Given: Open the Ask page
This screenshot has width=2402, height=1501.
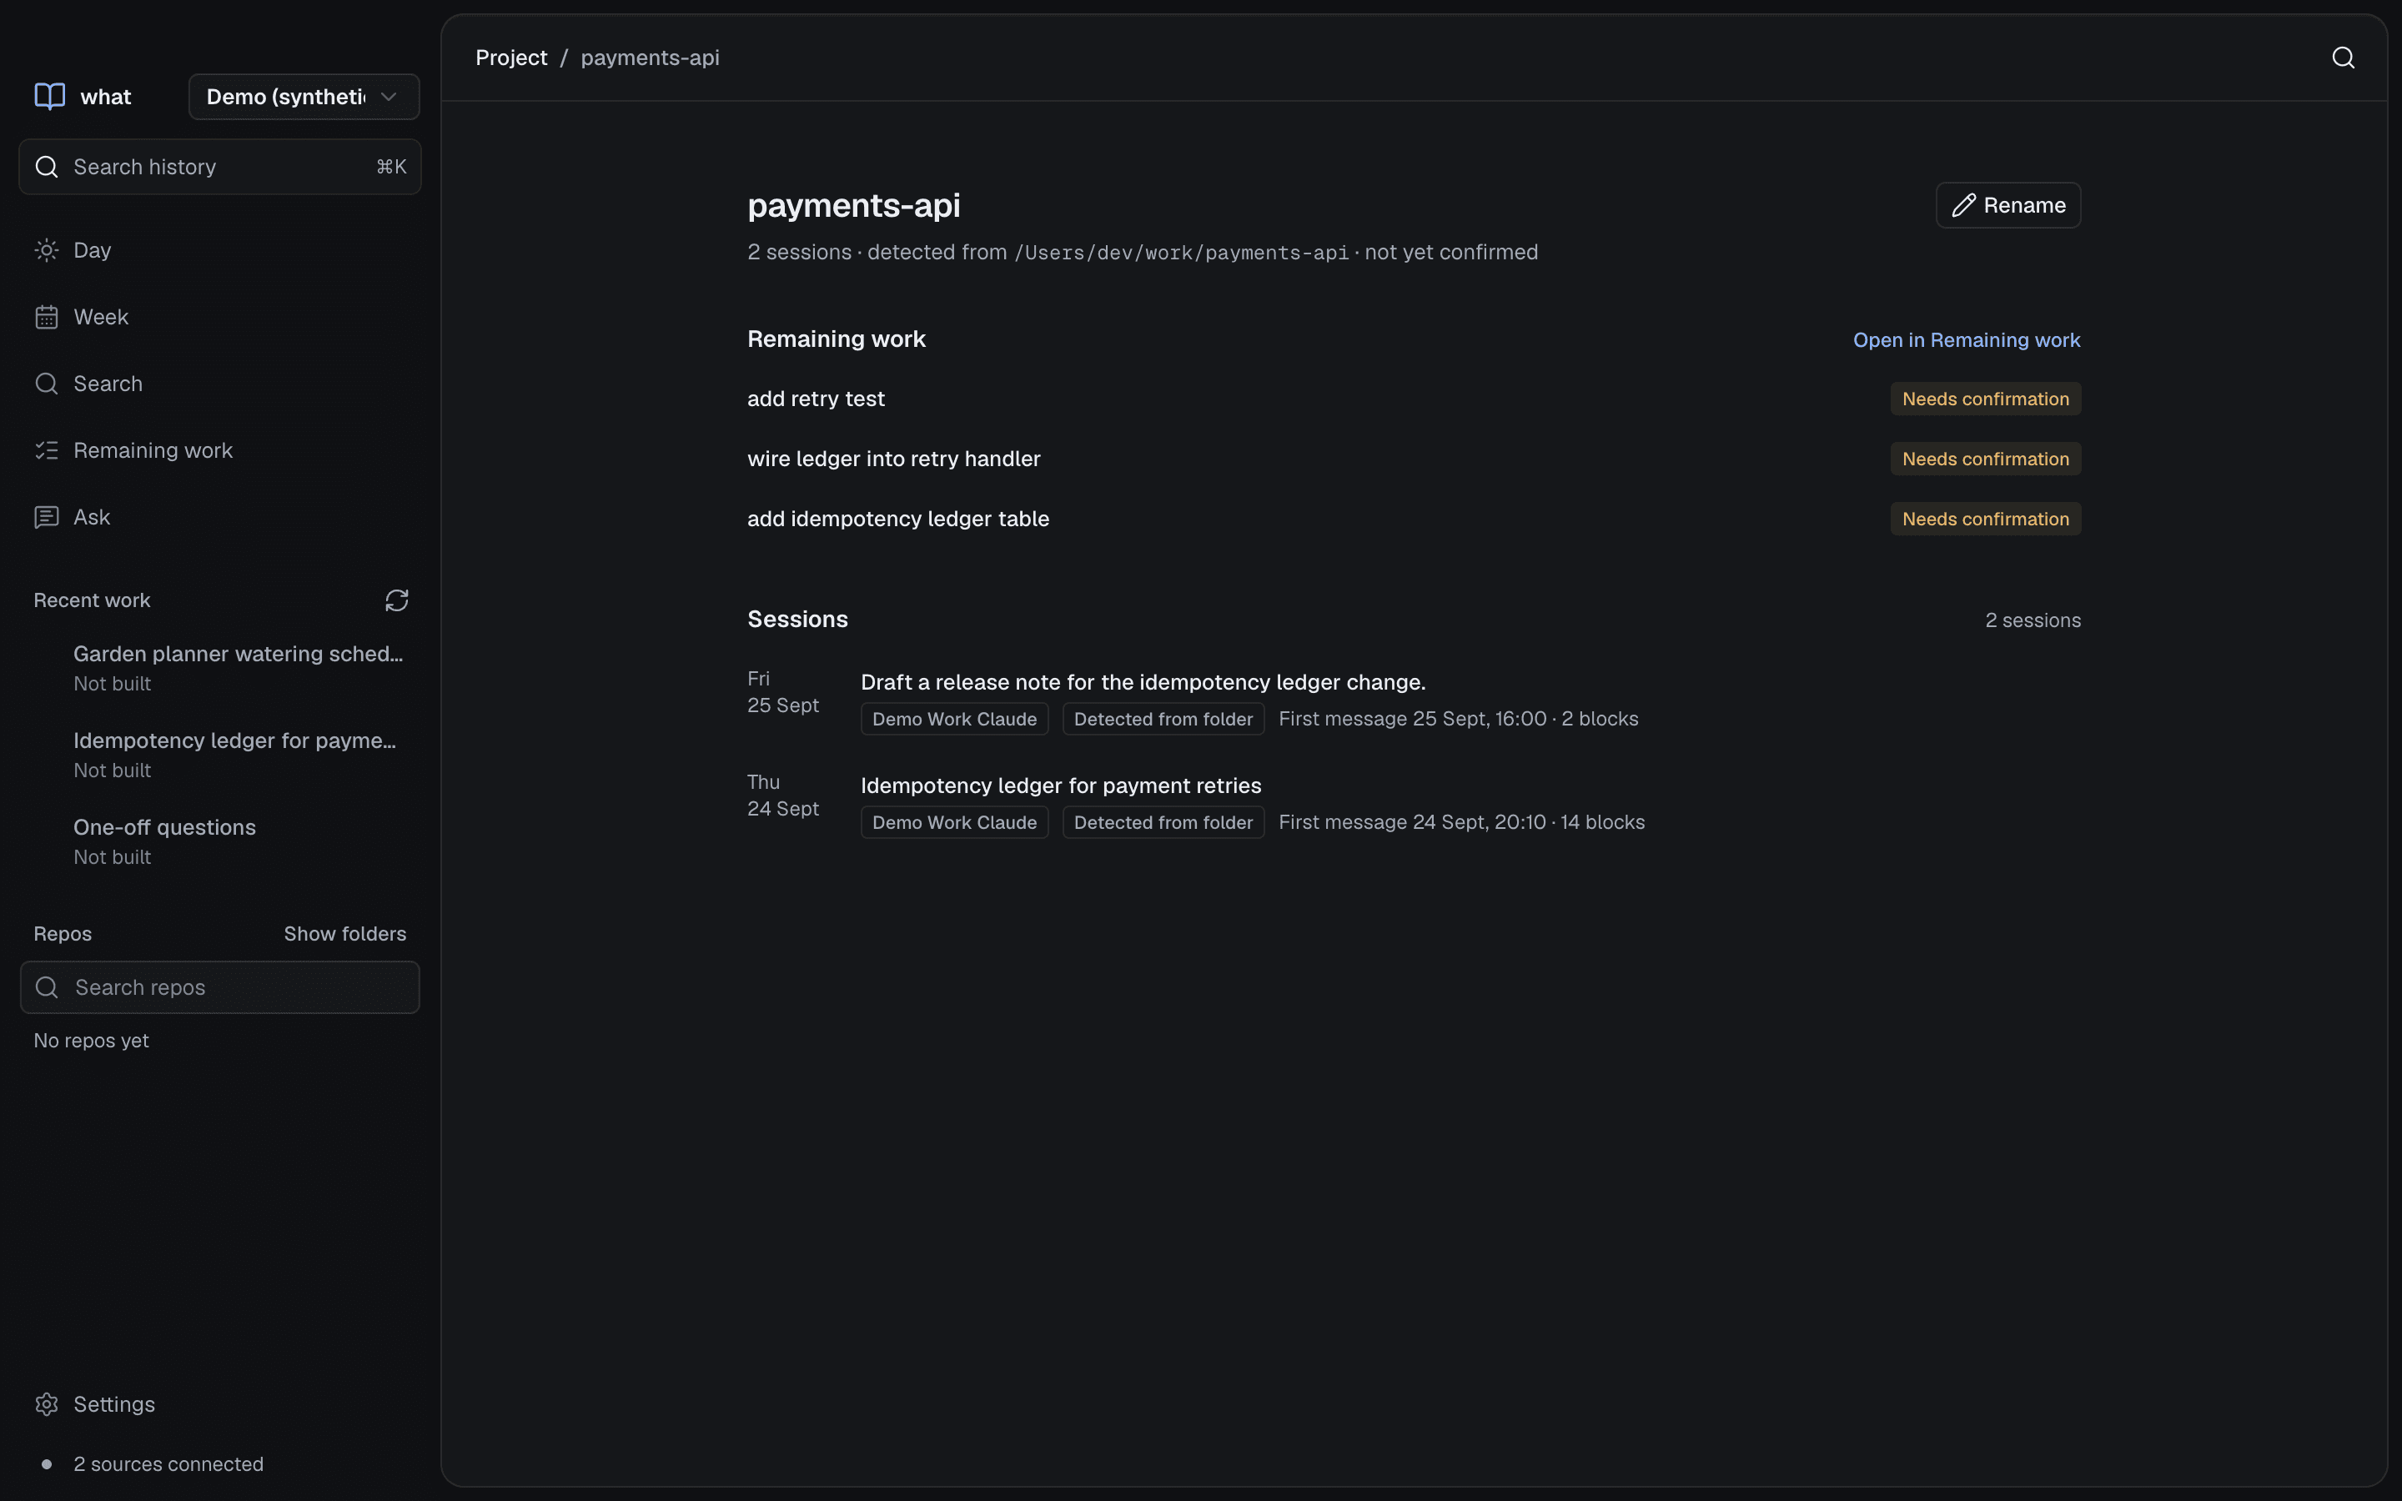Looking at the screenshot, I should pyautogui.click(x=220, y=517).
